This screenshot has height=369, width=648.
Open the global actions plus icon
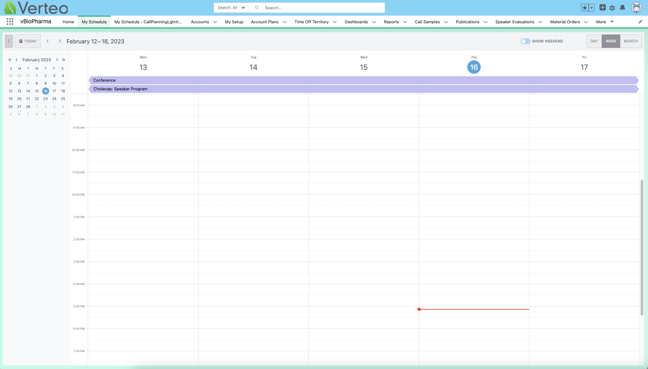tap(602, 8)
